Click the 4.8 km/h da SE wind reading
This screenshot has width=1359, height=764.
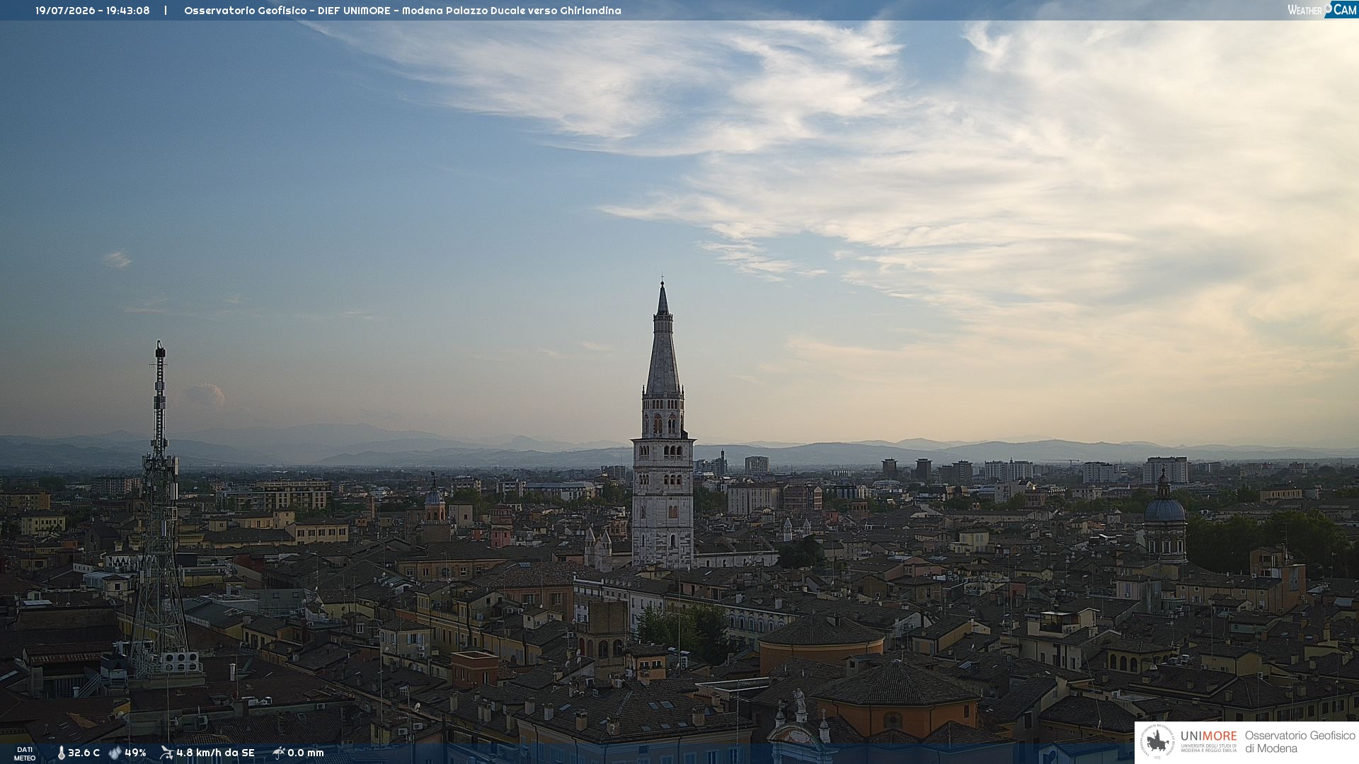point(215,753)
